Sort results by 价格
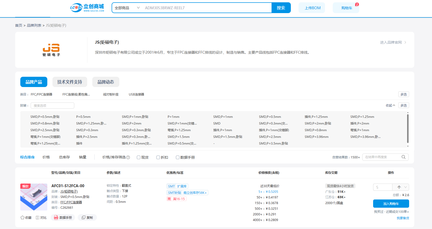Image resolution: width=432 pixels, height=229 pixels. pos(46,157)
